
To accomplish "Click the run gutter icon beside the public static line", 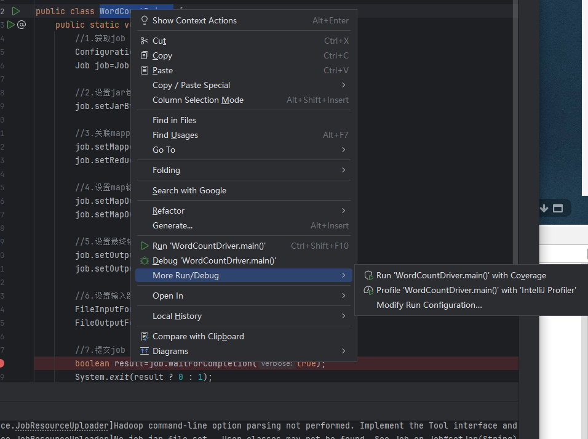I will pos(11,25).
